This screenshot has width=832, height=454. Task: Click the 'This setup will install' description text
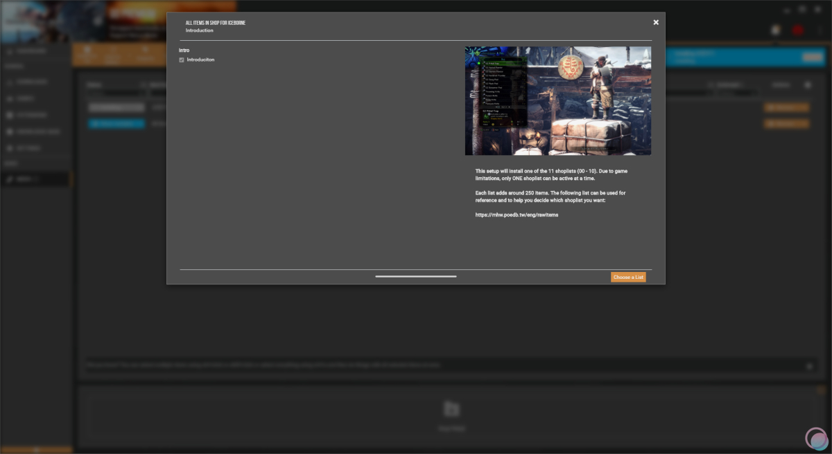click(552, 174)
